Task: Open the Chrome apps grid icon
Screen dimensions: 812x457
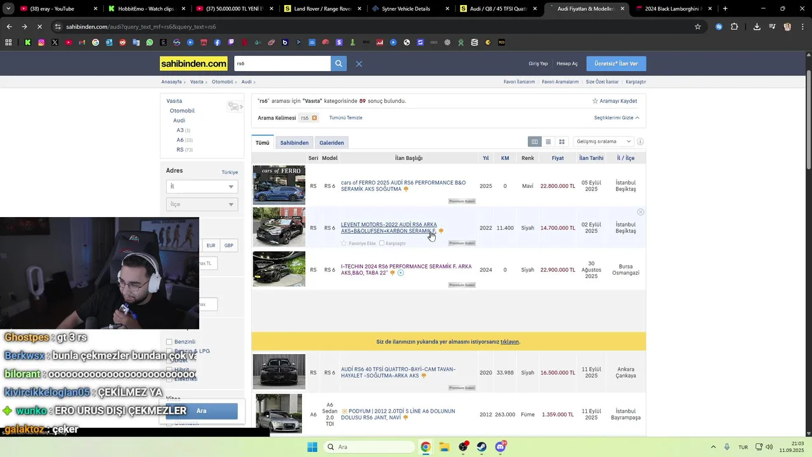Action: pos(8,43)
